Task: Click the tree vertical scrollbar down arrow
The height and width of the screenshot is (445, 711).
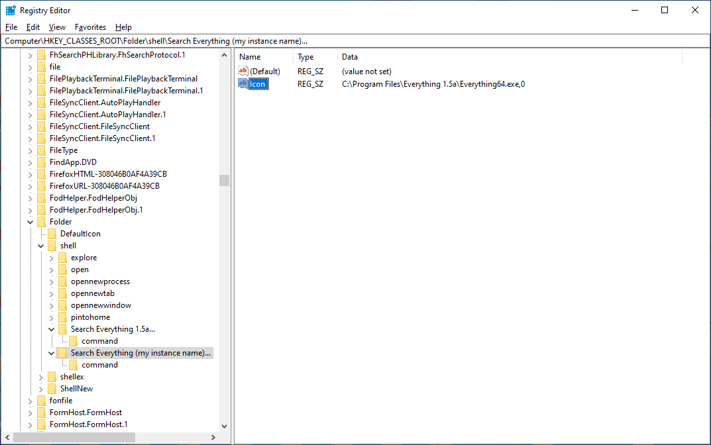Action: (224, 426)
